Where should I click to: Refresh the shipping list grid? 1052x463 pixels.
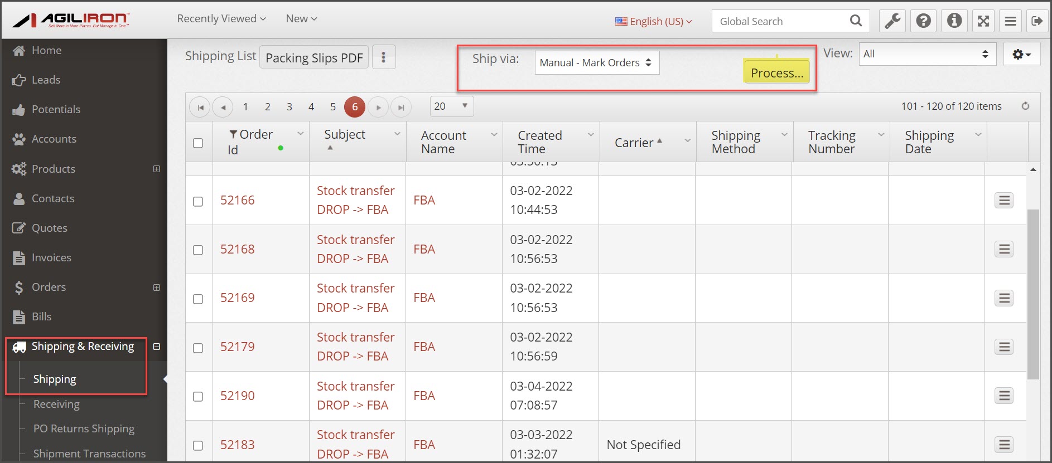1025,106
